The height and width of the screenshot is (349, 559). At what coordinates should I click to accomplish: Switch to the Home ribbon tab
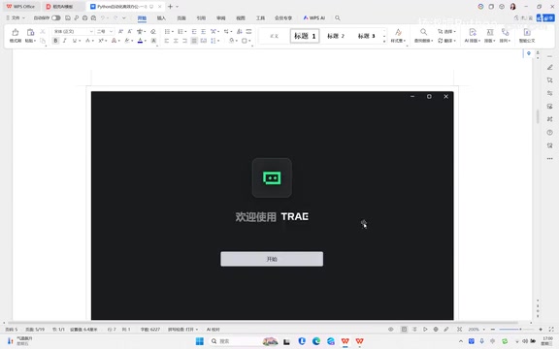(x=142, y=17)
